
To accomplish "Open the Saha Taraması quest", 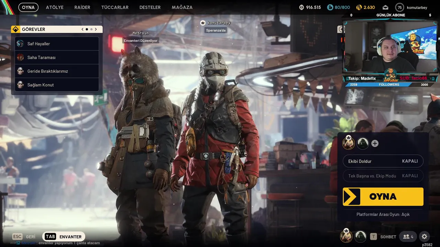I will 57,57.
